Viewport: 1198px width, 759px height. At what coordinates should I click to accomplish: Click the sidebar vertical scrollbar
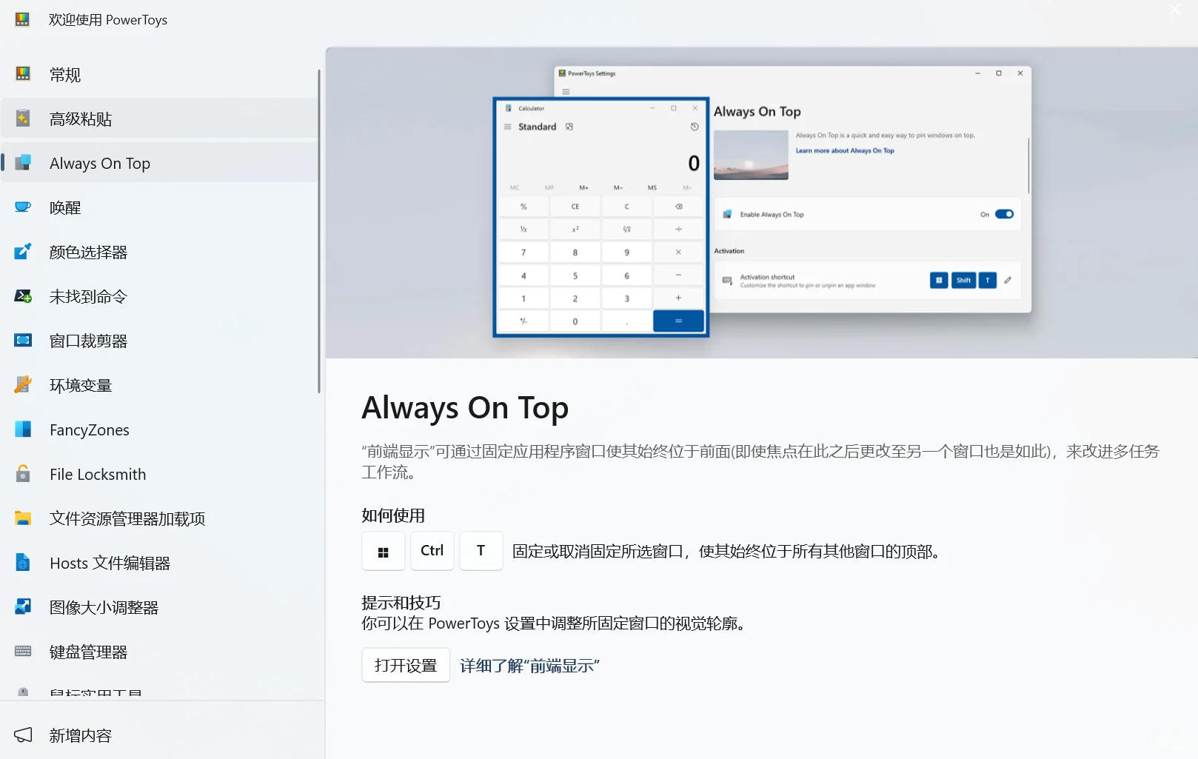pos(319,231)
